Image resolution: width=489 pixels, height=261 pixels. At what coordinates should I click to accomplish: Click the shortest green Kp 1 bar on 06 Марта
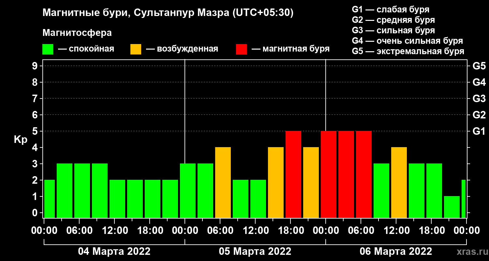click(452, 207)
